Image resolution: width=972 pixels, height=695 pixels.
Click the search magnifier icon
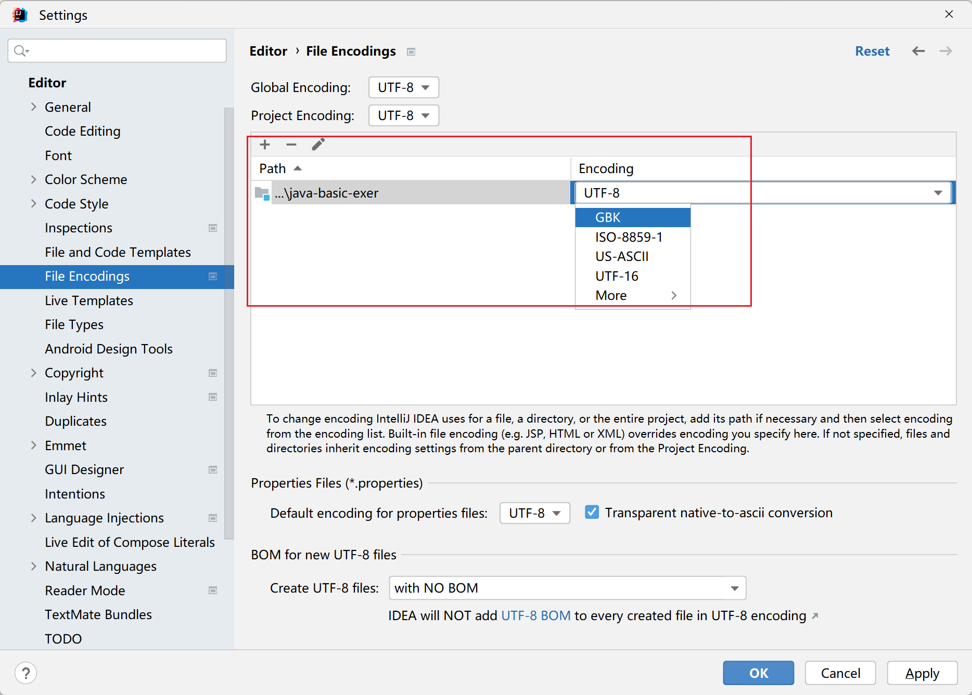coord(21,51)
